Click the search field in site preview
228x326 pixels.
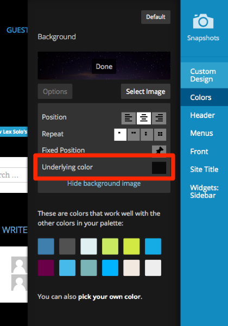pyautogui.click(x=14, y=175)
